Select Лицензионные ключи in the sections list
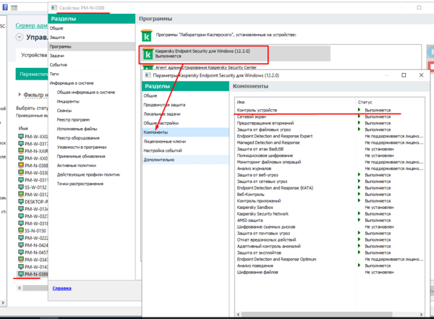The width and height of the screenshot is (434, 319). 164,142
